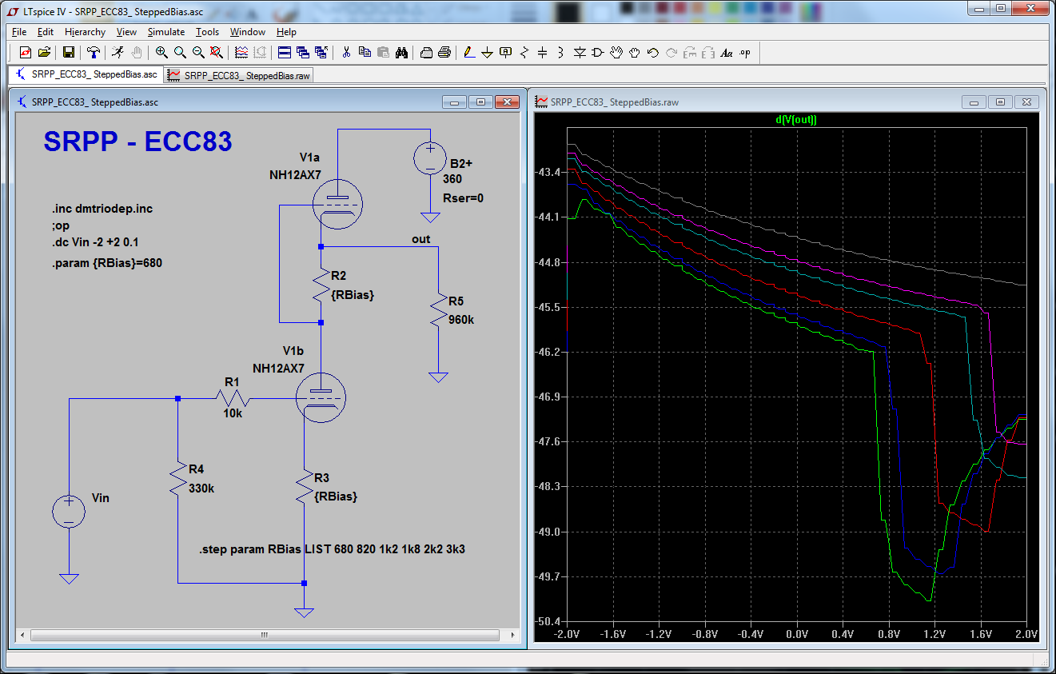Place a Ground symbol tool
The height and width of the screenshot is (674, 1056).
487,53
